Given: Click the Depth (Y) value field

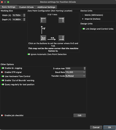Looking at the screenshot, I should coord(17,19).
